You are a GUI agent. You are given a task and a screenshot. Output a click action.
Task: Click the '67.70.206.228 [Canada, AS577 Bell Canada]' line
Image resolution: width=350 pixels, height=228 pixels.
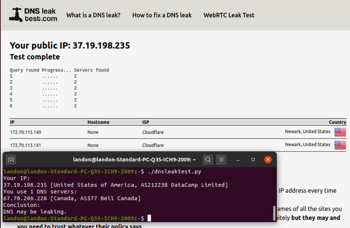72,198
